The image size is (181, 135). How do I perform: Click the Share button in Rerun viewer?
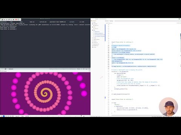pos(78,69)
